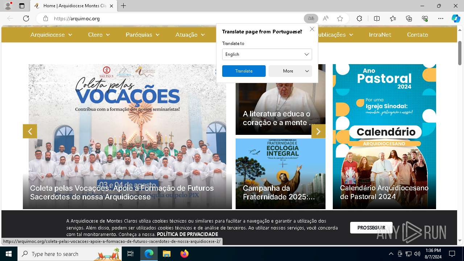
Task: Expand the More options dropdown
Action: click(290, 71)
